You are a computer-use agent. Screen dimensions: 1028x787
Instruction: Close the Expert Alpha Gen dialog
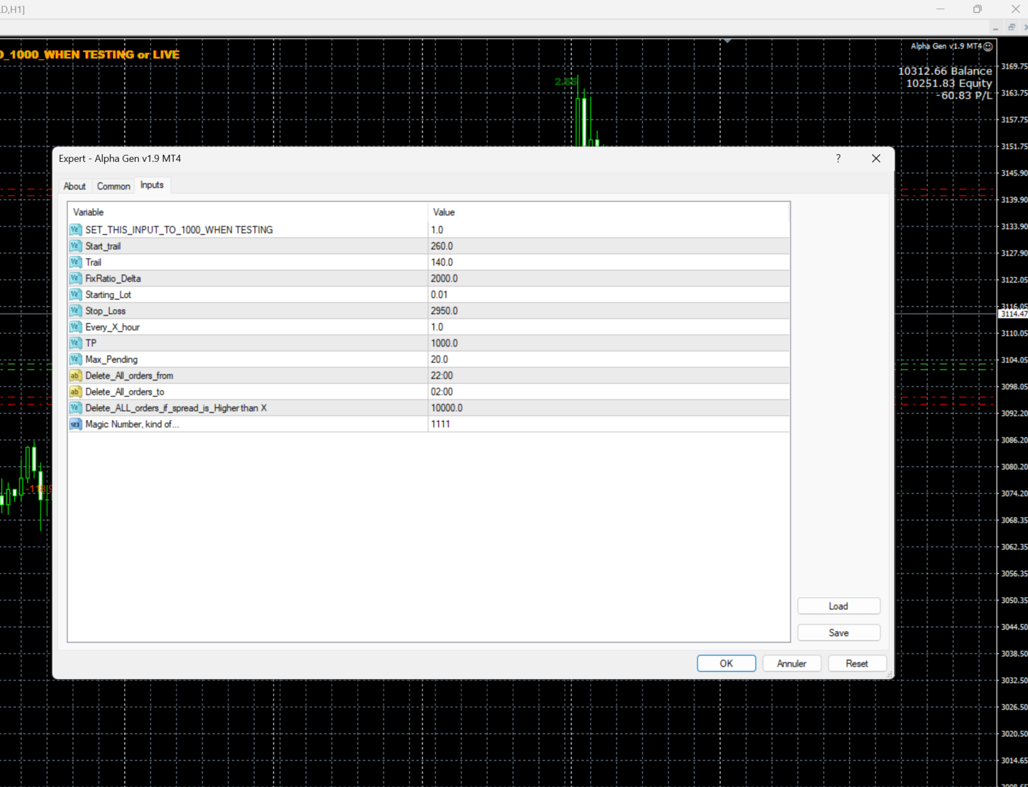coord(876,159)
